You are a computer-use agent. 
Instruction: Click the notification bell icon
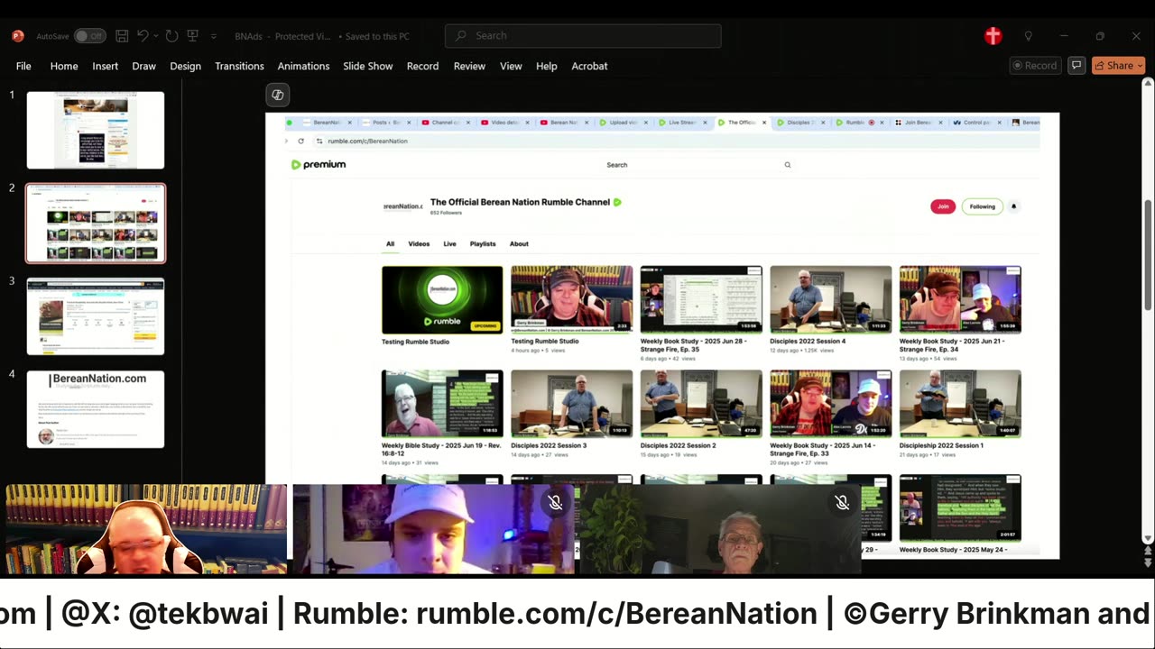tap(1013, 206)
